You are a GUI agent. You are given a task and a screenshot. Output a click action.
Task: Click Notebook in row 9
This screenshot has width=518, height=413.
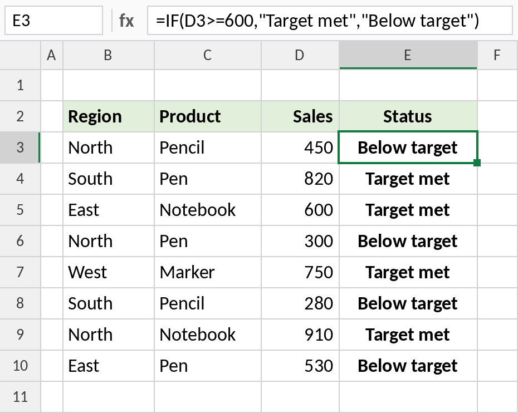pyautogui.click(x=207, y=335)
